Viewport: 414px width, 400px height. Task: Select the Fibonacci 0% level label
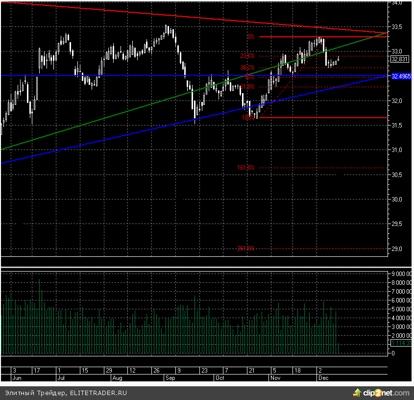pyautogui.click(x=250, y=37)
